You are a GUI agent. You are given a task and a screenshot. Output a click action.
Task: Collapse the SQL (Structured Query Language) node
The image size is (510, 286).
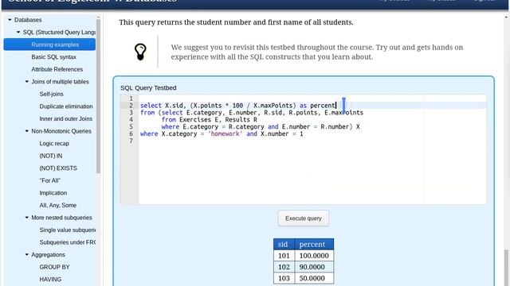click(18, 33)
